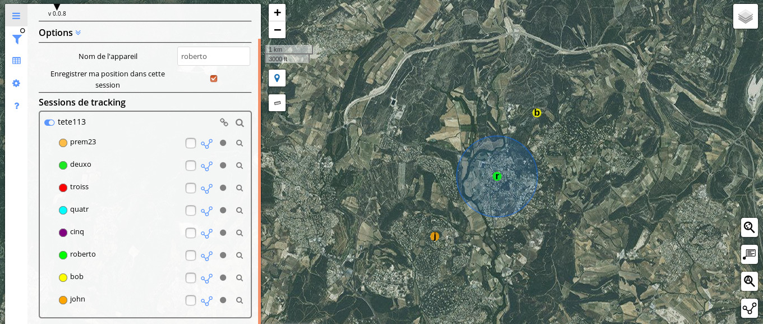Click the gray dot for prem23
763x324 pixels.
coord(223,143)
